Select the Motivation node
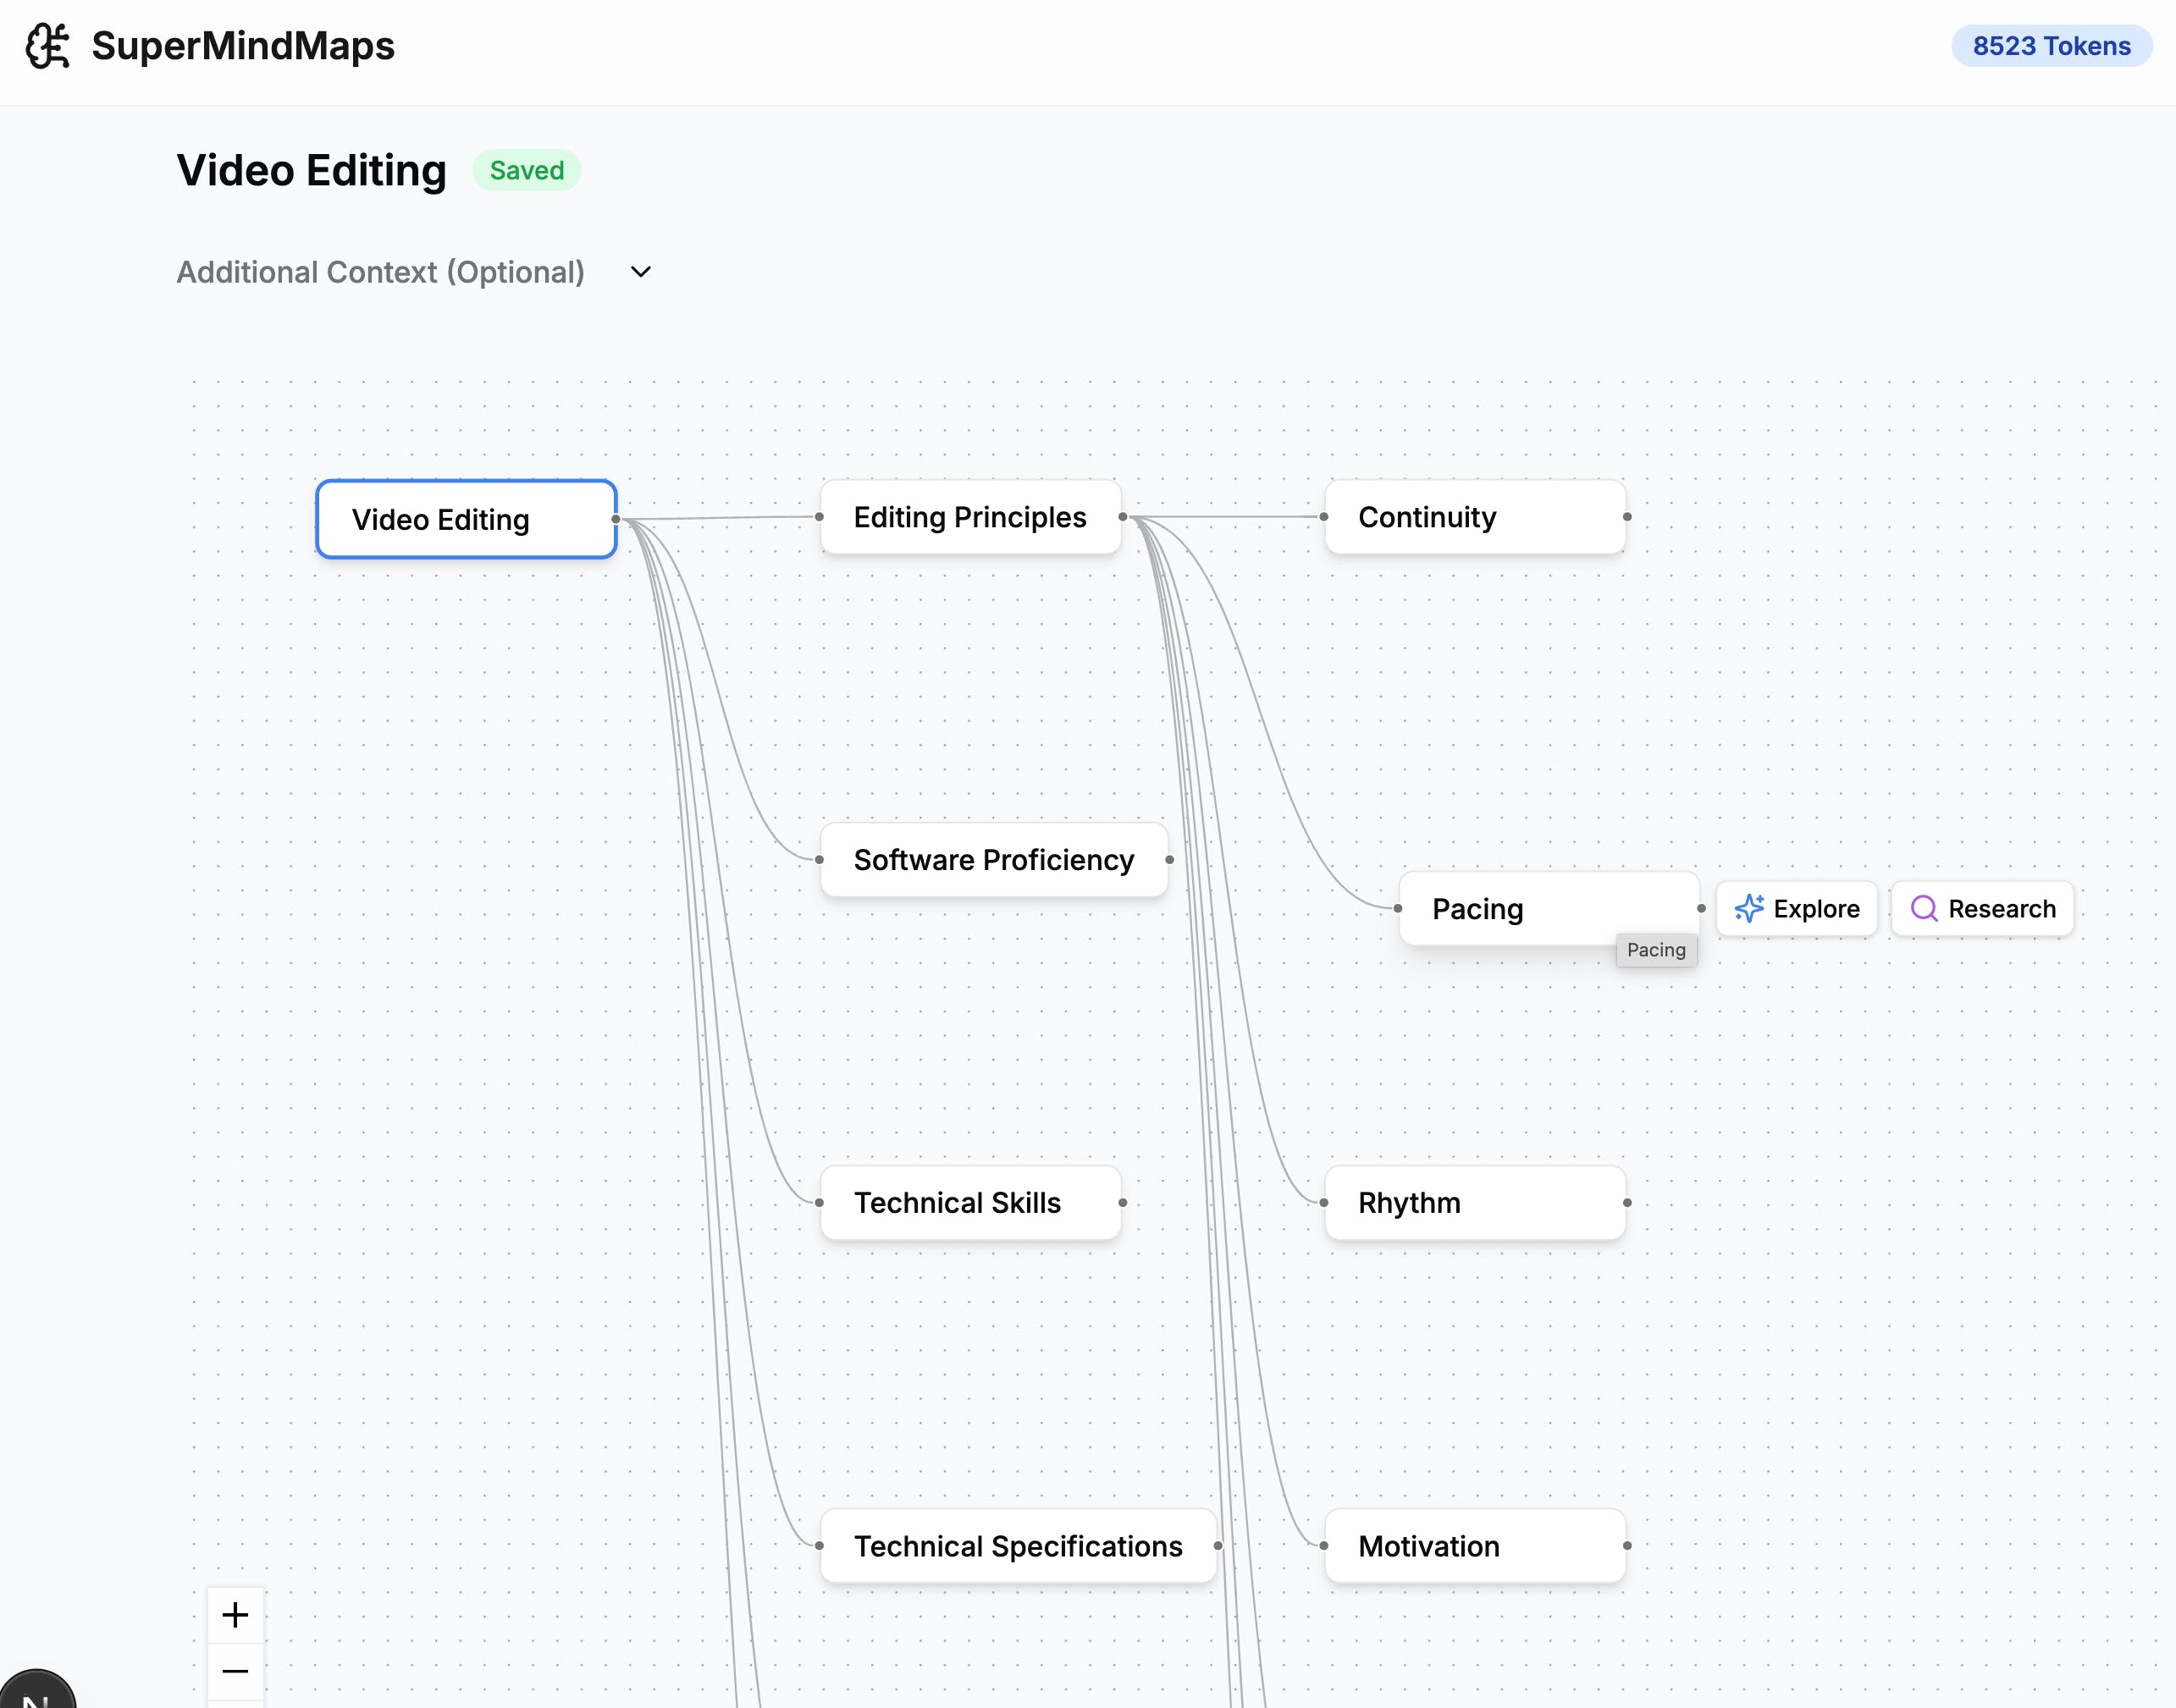 click(1474, 1546)
